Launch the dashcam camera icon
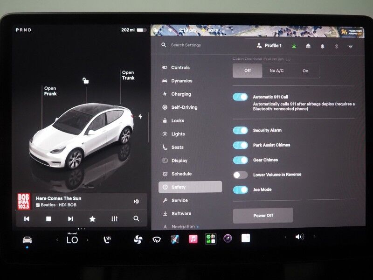 (228, 238)
